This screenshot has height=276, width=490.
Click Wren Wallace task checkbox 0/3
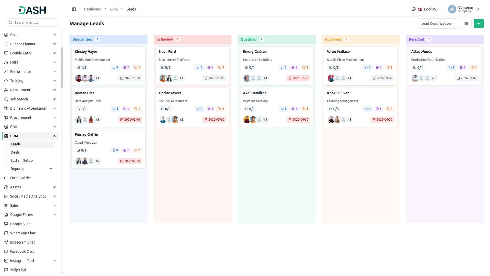tap(334, 67)
